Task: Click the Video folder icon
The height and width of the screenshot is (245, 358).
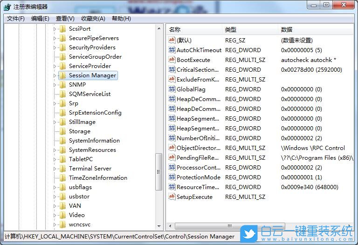Action: 63,215
